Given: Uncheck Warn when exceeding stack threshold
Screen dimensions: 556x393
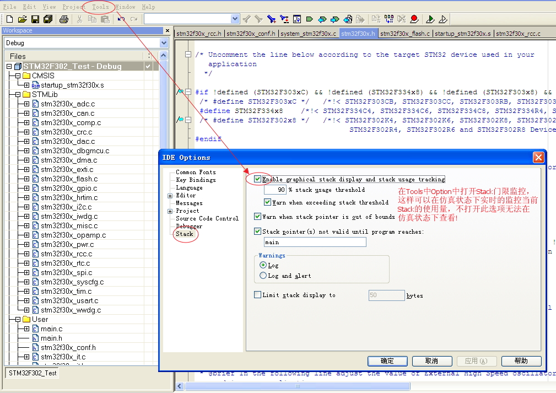Looking at the screenshot, I should tap(268, 202).
